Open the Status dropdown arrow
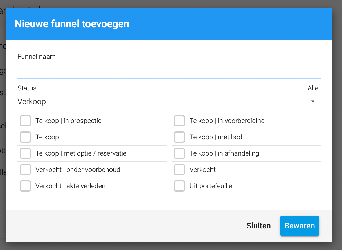 click(313, 101)
